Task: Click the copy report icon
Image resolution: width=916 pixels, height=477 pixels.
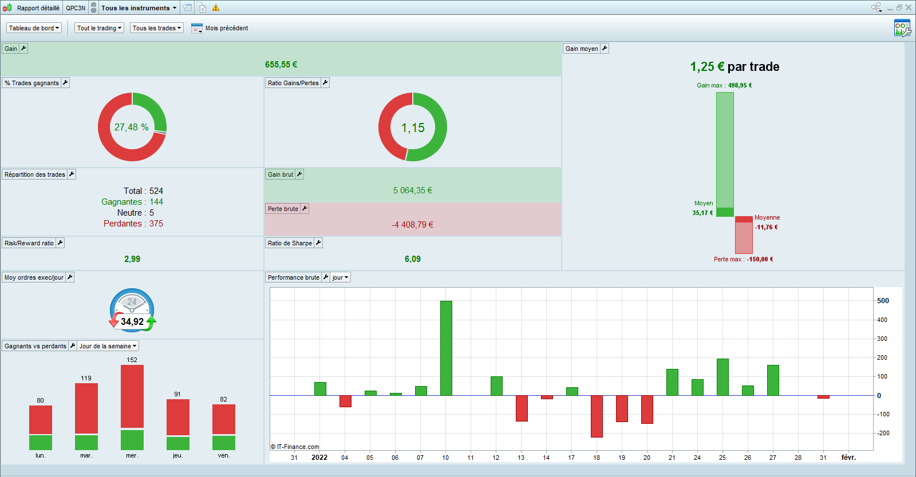Action: pyautogui.click(x=202, y=8)
